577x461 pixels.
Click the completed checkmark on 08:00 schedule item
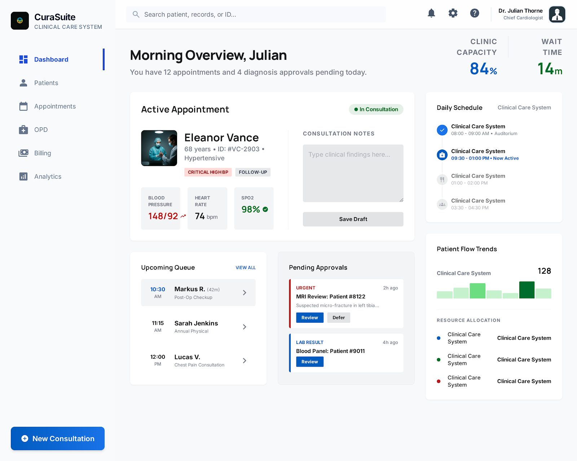point(442,130)
